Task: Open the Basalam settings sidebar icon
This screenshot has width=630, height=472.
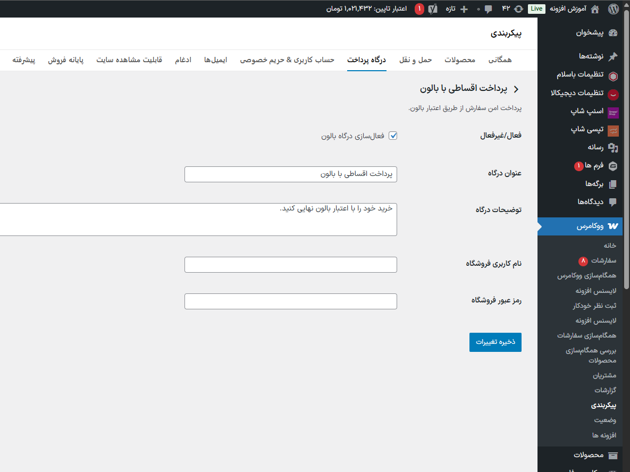Action: pos(613,75)
